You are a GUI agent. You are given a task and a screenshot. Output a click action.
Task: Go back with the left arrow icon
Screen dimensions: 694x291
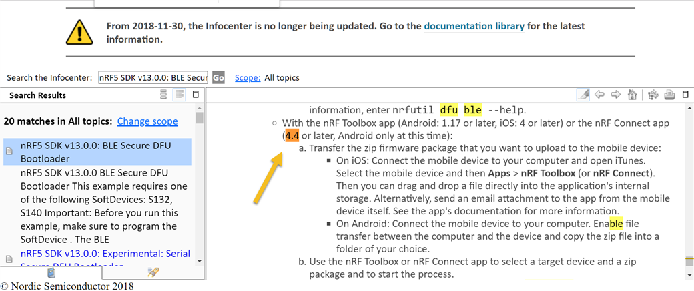pos(600,95)
